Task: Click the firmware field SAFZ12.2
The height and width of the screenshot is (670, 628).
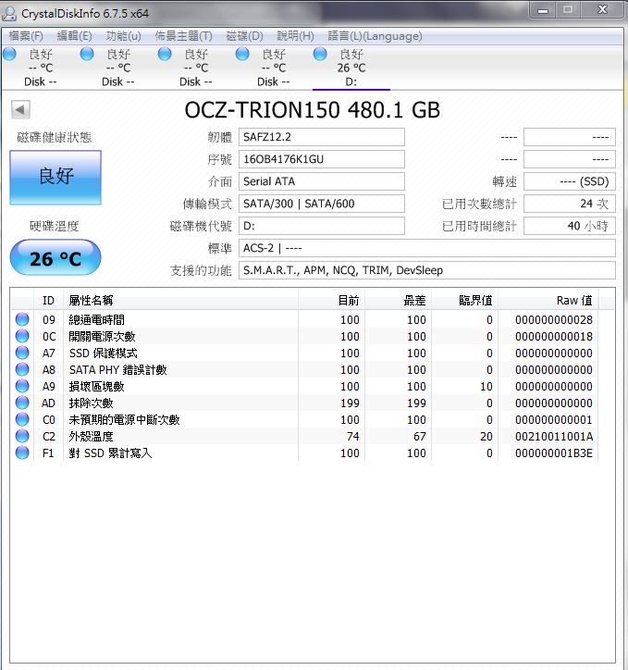Action: [x=322, y=137]
